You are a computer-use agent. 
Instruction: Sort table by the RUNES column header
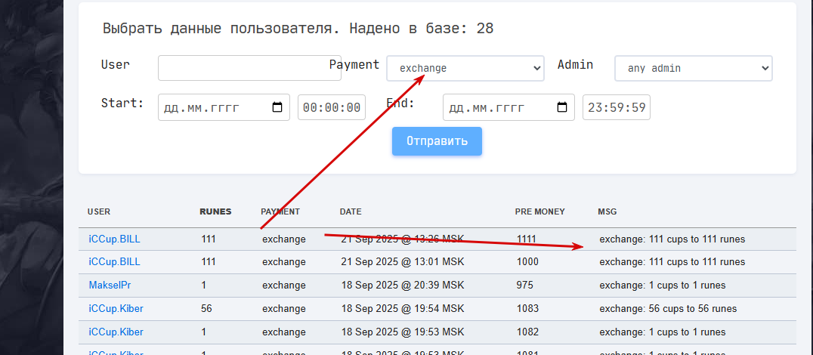(215, 211)
